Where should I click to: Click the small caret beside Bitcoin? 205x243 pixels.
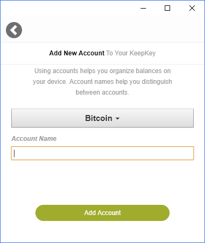pos(118,118)
